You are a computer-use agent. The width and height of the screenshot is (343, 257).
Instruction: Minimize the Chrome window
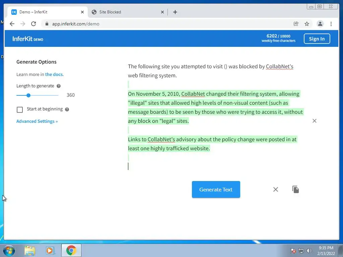[x=311, y=7]
